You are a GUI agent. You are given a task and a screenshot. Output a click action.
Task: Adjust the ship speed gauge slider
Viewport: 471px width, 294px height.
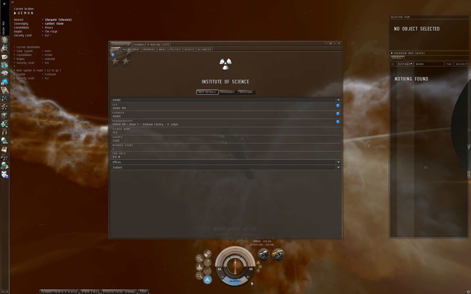(235, 281)
